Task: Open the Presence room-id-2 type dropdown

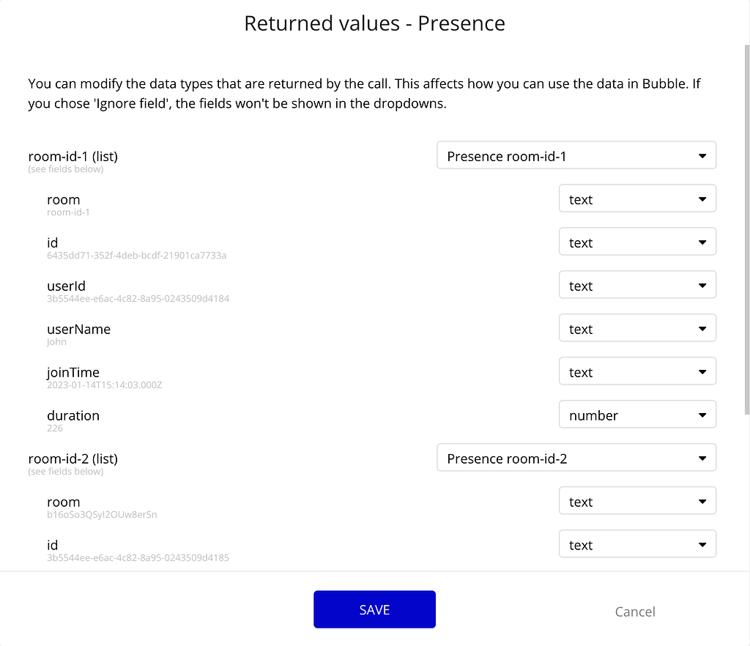Action: click(576, 458)
